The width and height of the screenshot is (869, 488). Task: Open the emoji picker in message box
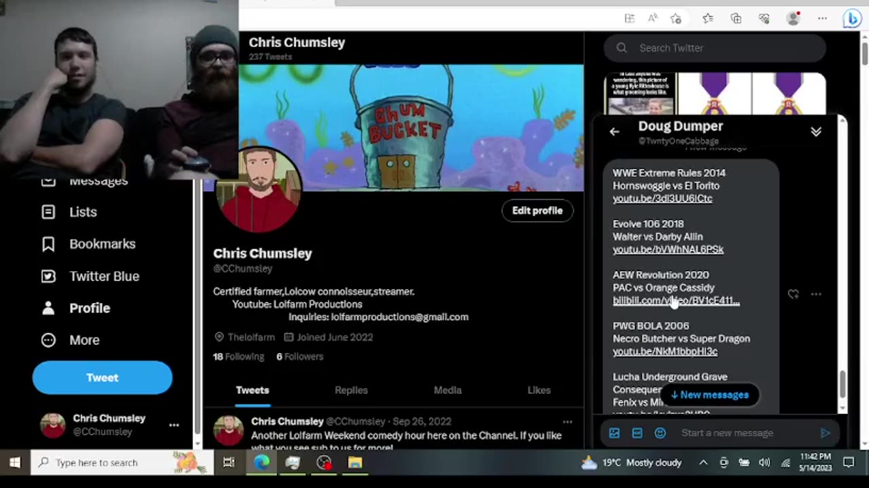point(660,433)
